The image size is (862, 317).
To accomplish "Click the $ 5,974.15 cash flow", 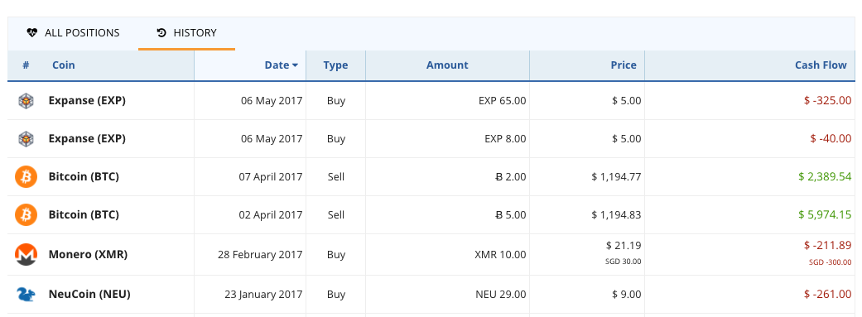I will (826, 215).
